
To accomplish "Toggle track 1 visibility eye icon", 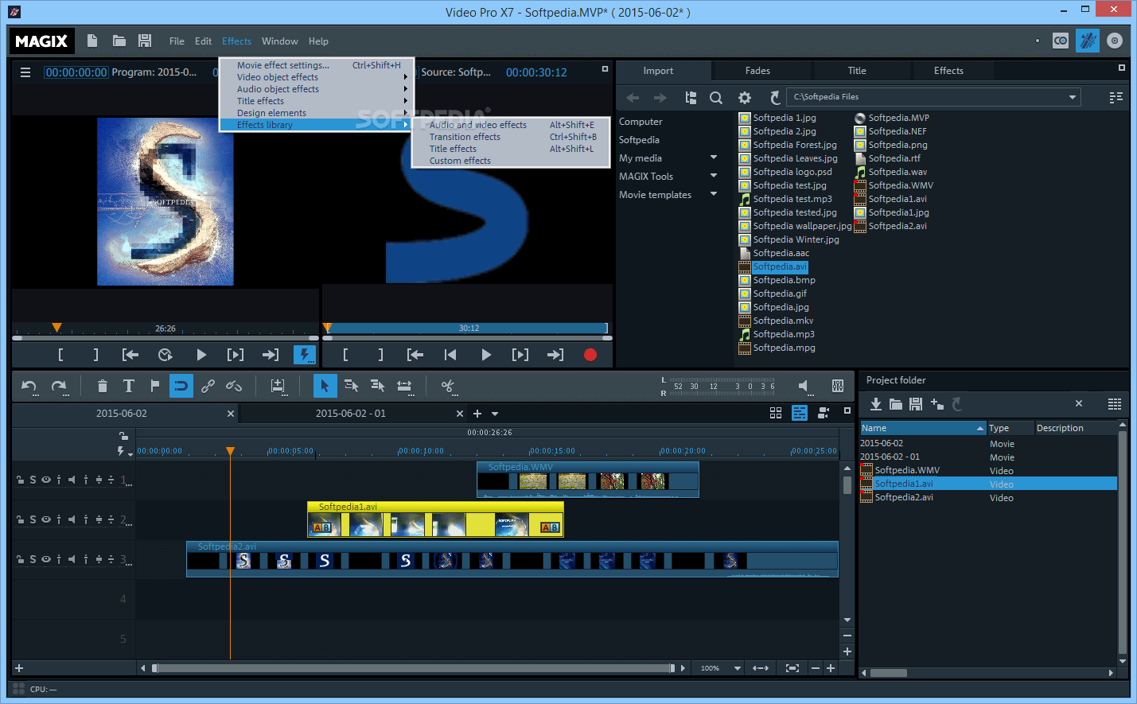I will (x=46, y=480).
